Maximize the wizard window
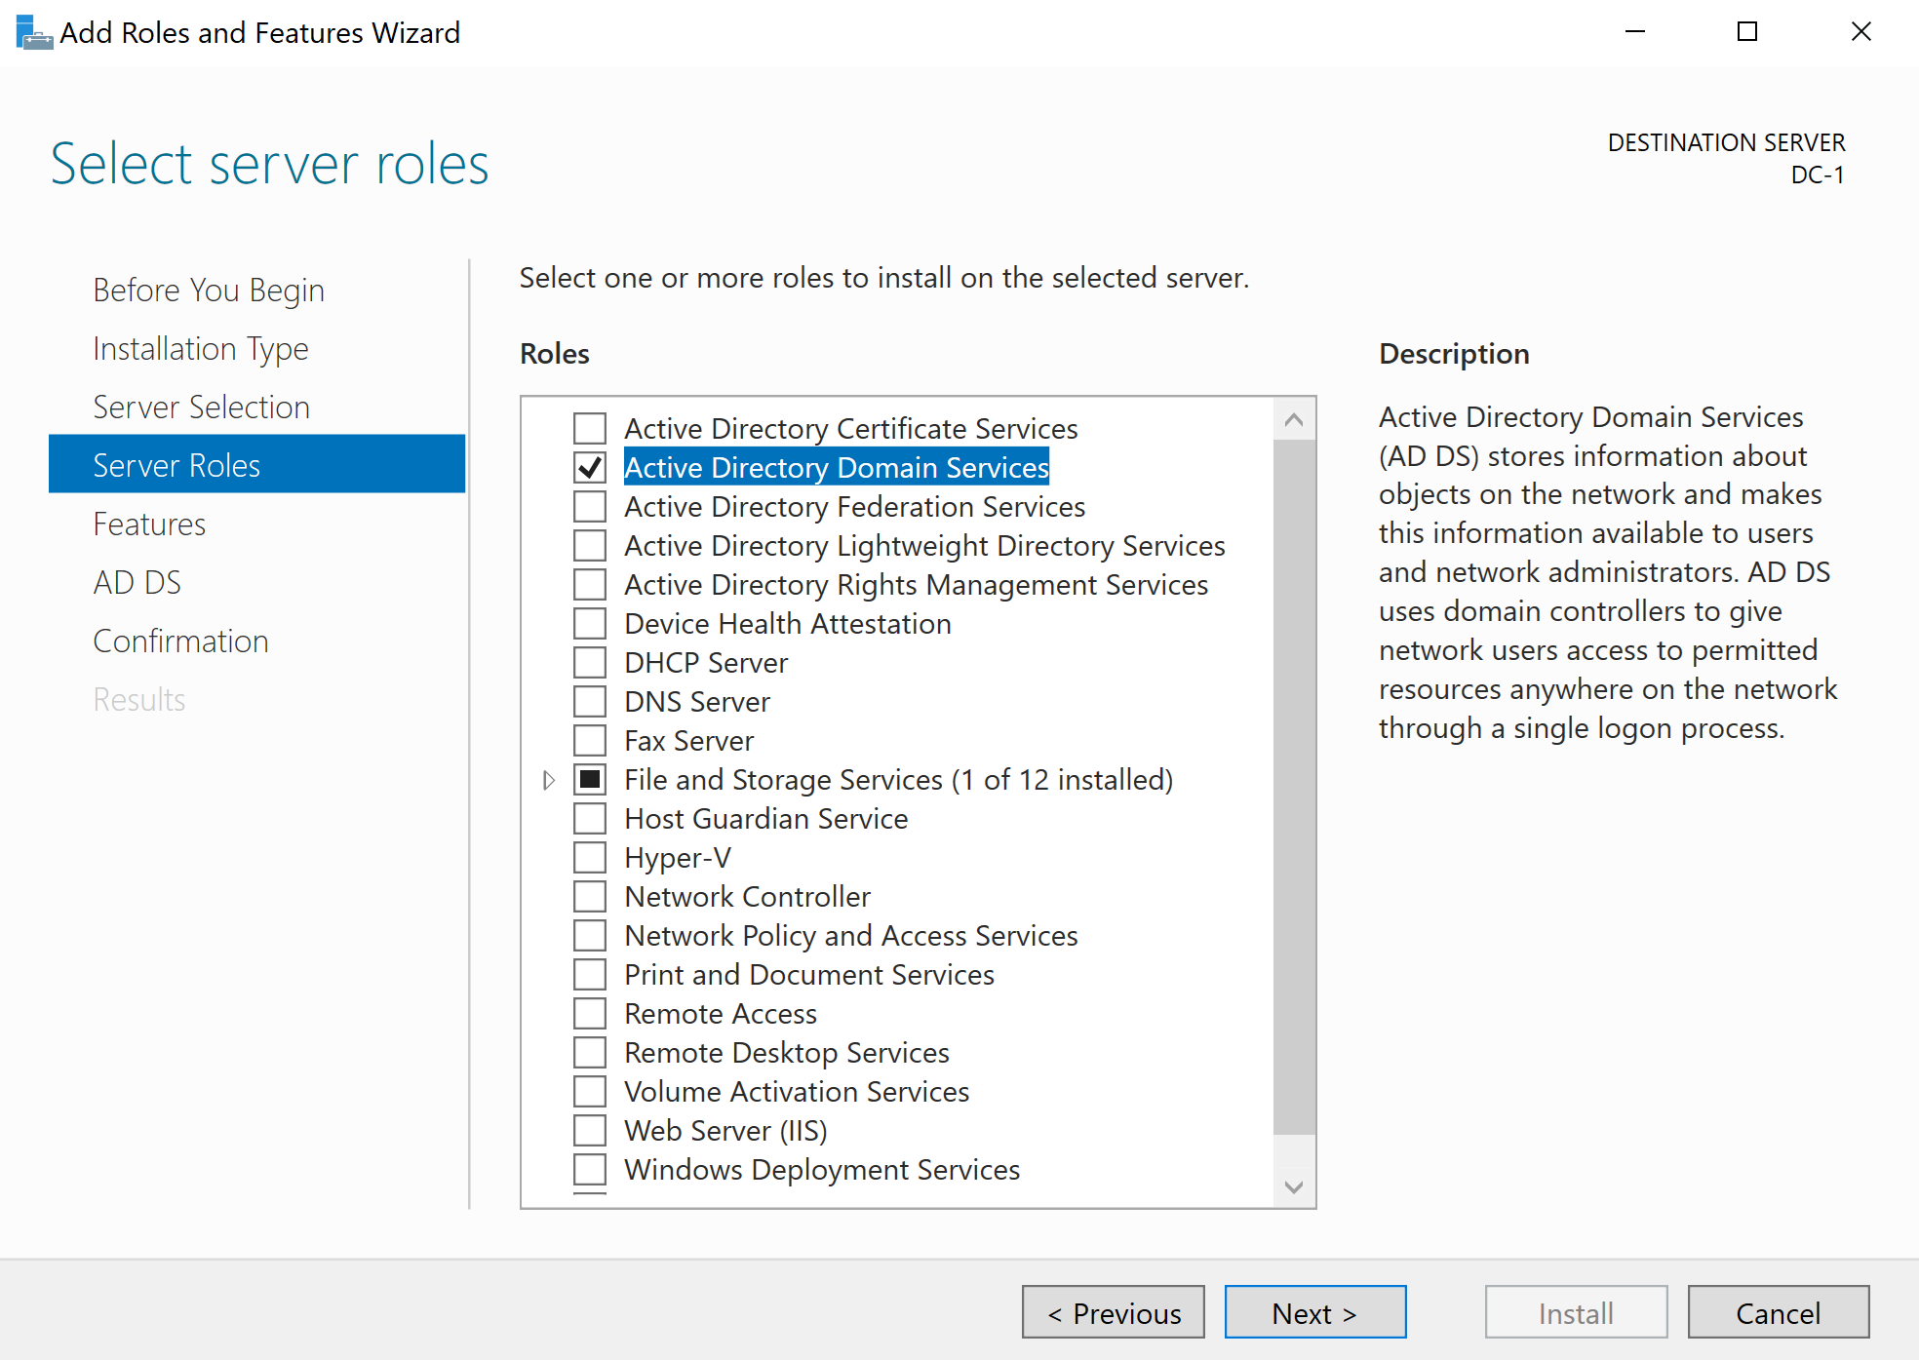This screenshot has height=1360, width=1919. pos(1747,32)
